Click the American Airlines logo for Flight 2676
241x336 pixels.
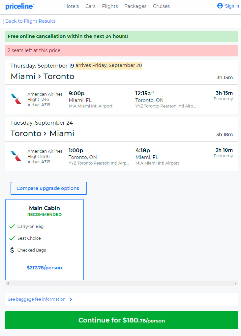point(16,156)
